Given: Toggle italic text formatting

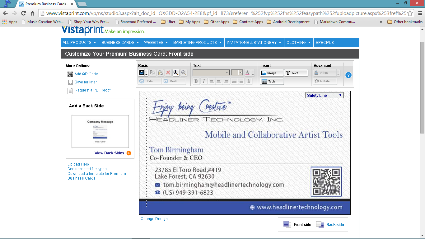Looking at the screenshot, I should click(204, 81).
